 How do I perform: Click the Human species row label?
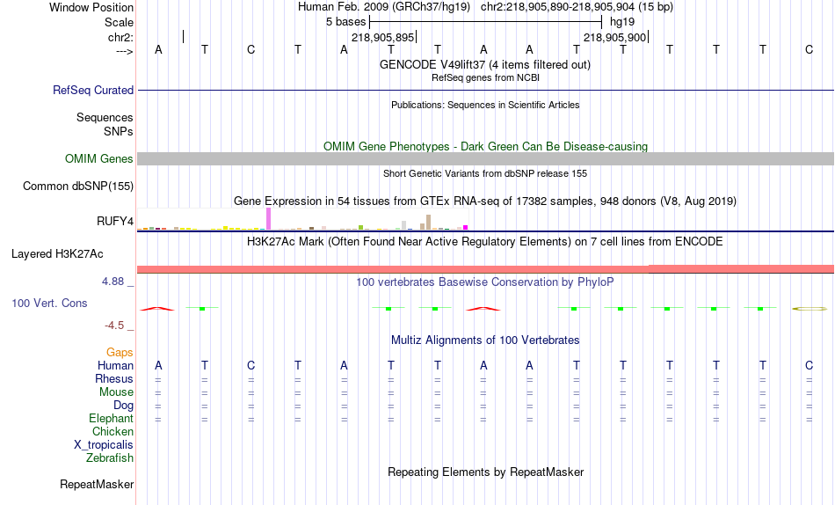(115, 365)
